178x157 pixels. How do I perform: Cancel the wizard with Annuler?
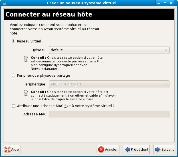(108, 150)
